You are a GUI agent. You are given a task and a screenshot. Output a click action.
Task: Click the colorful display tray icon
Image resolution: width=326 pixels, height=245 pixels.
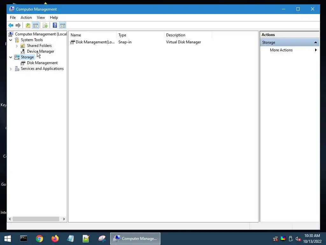(x=283, y=239)
